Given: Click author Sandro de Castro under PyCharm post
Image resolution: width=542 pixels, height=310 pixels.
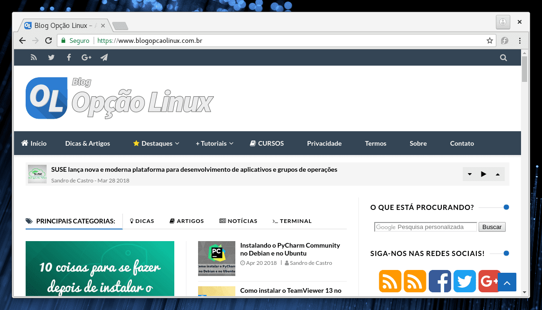Looking at the screenshot, I should [x=311, y=263].
